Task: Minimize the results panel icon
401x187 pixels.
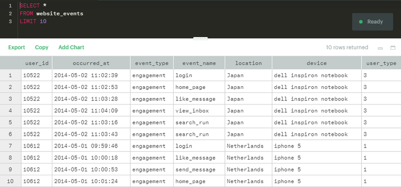Action: (380, 48)
